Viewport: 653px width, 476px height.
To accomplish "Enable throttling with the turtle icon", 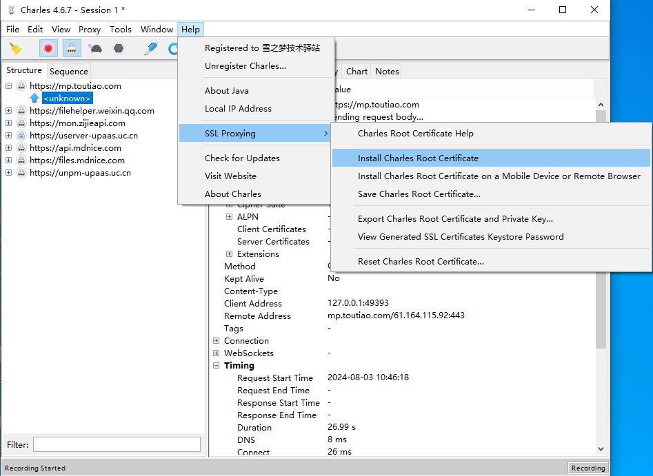I will [x=95, y=48].
